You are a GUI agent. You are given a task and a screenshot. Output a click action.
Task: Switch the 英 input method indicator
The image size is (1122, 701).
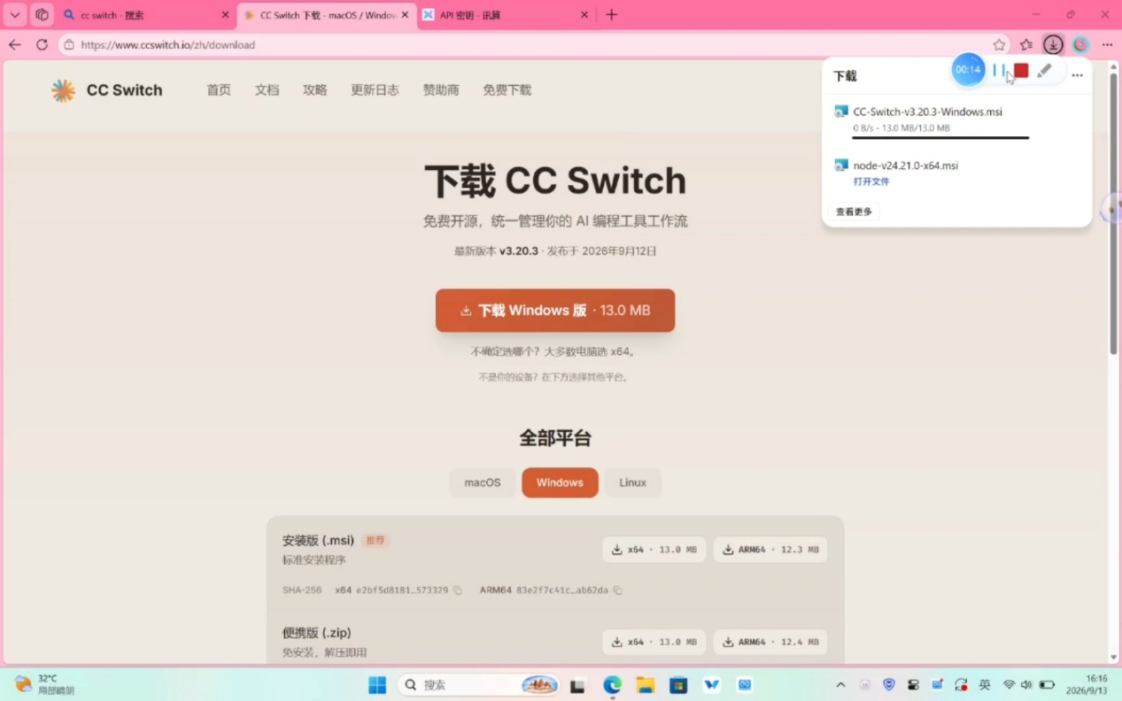click(x=985, y=685)
